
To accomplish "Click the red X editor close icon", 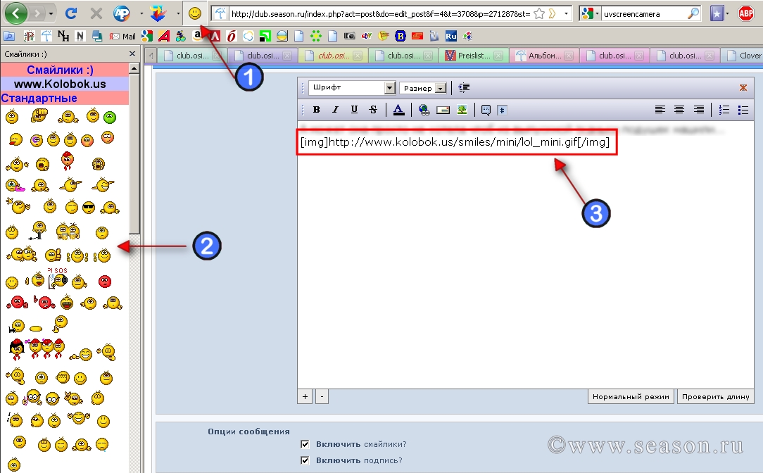I will [743, 87].
